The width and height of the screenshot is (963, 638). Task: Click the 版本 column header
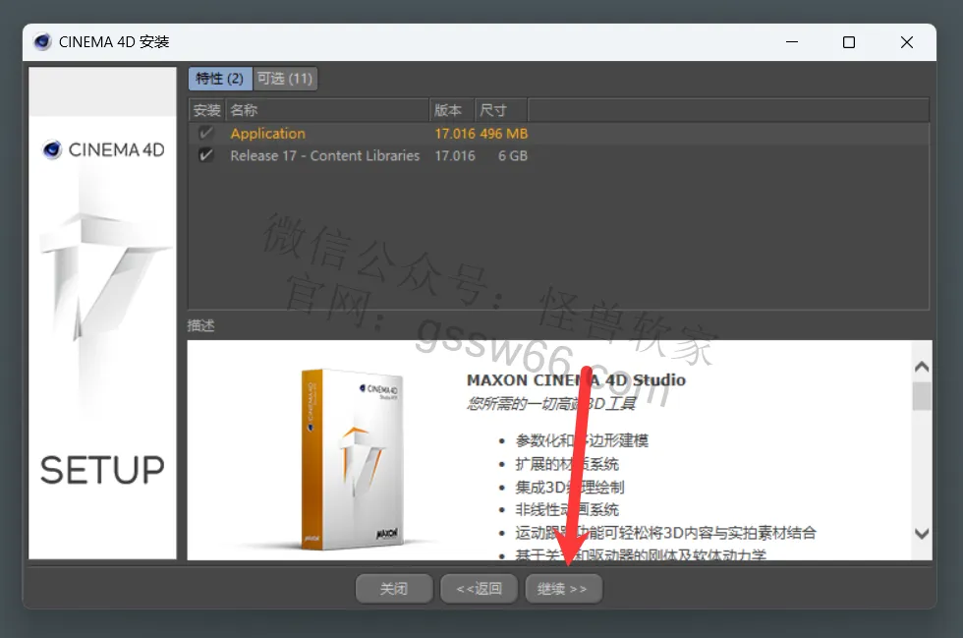452,110
